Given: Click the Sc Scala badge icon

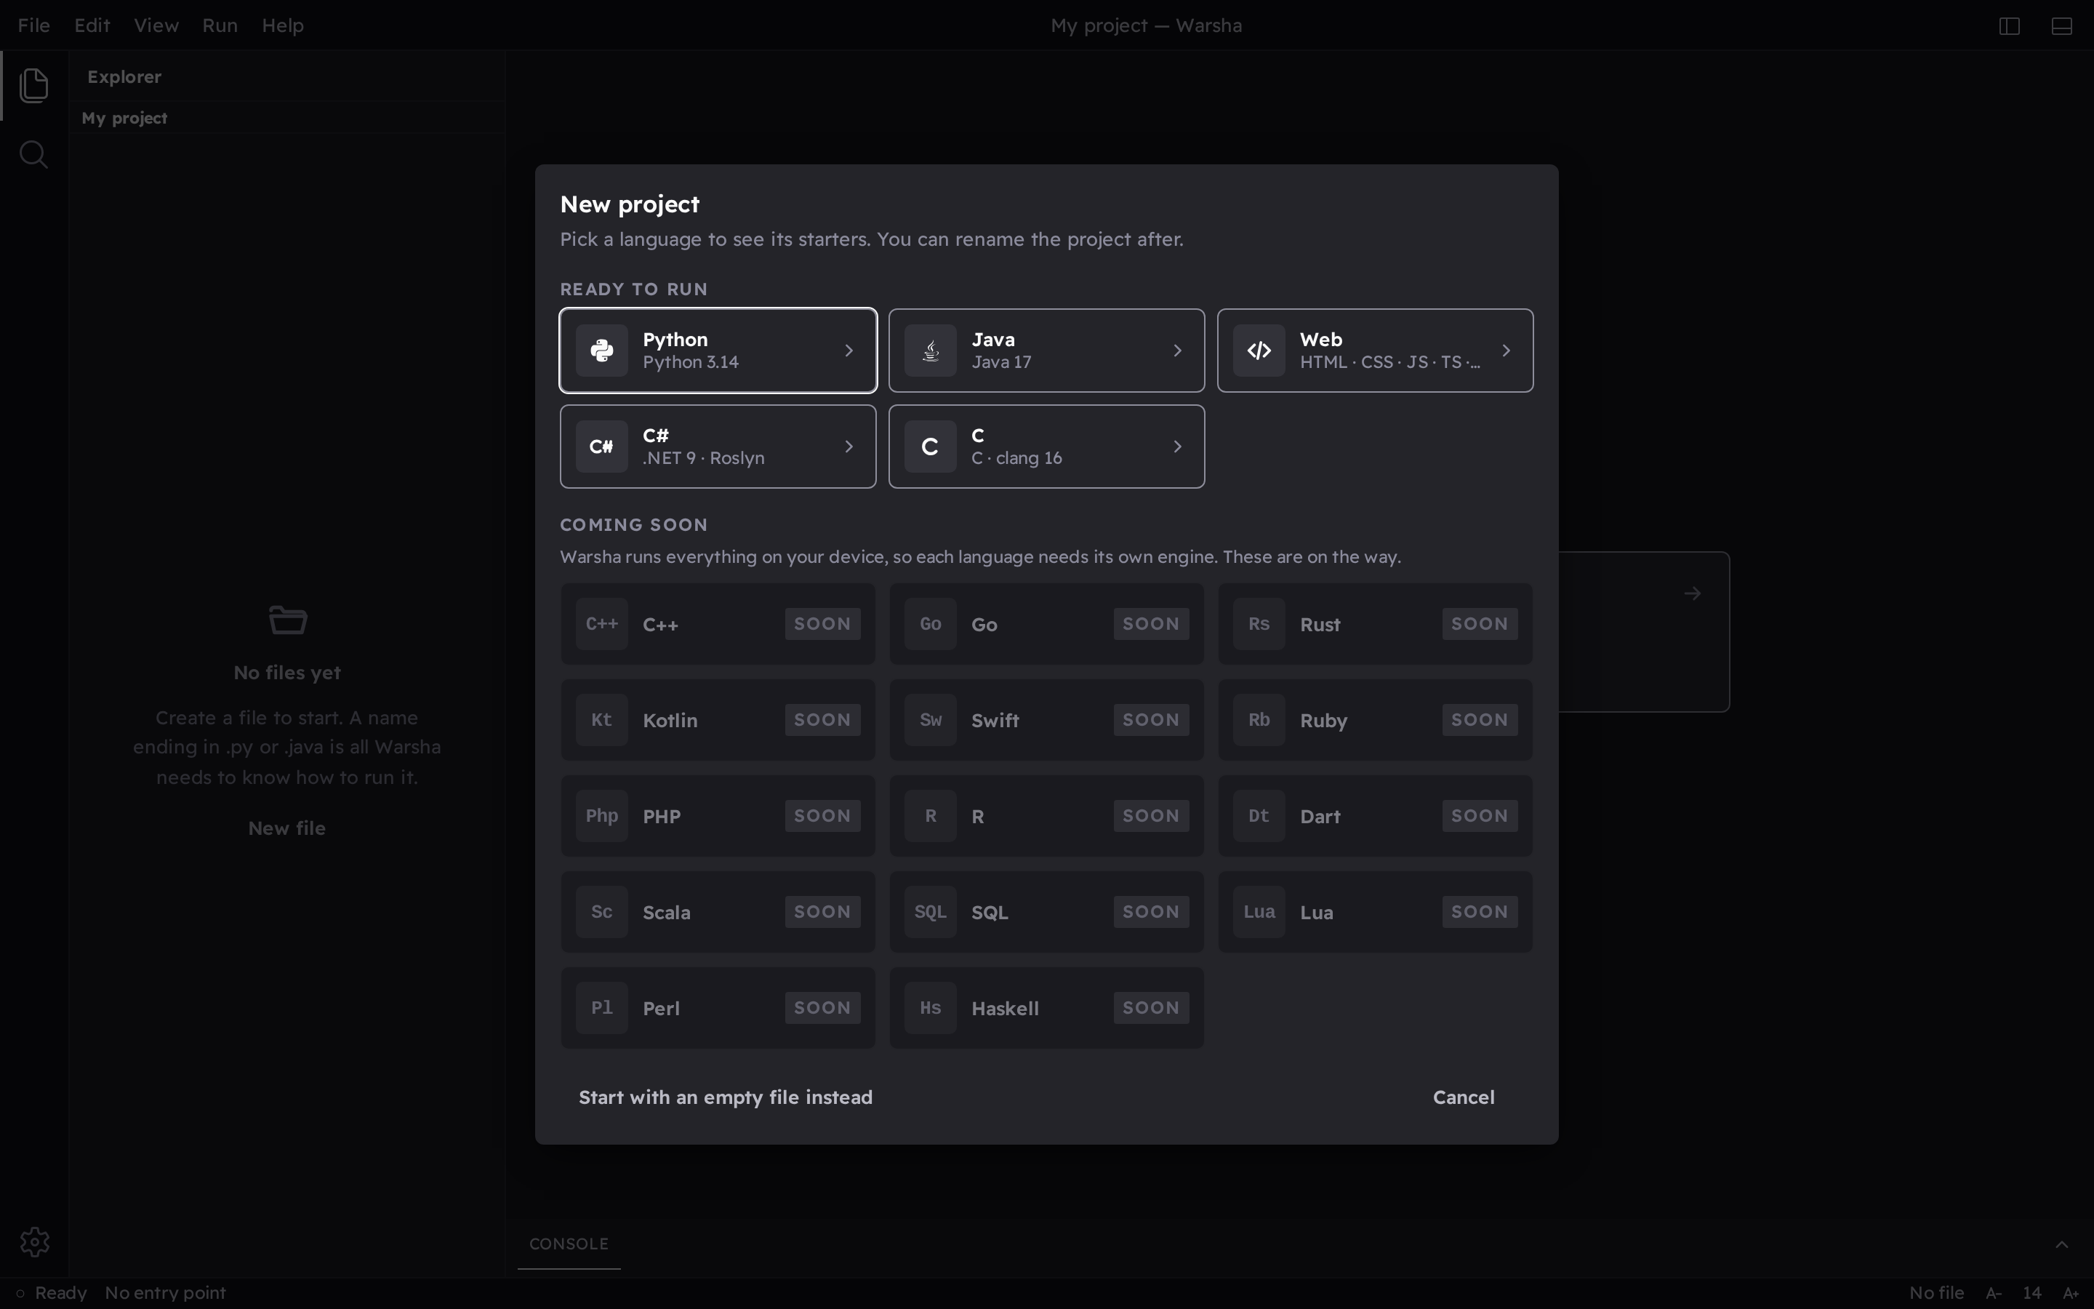Looking at the screenshot, I should (x=602, y=912).
